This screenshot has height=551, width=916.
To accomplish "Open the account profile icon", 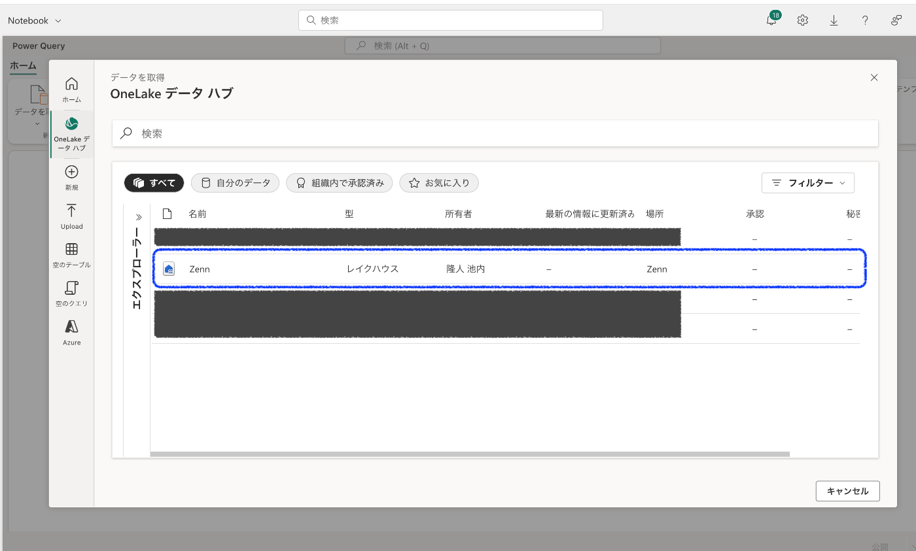I will [896, 20].
